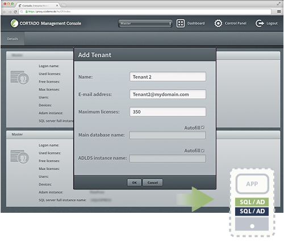Click the first tenant avatar icon
The width and height of the screenshot is (284, 244).
[19, 77]
